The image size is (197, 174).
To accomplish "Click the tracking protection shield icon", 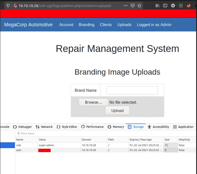I will (x=8, y=6).
